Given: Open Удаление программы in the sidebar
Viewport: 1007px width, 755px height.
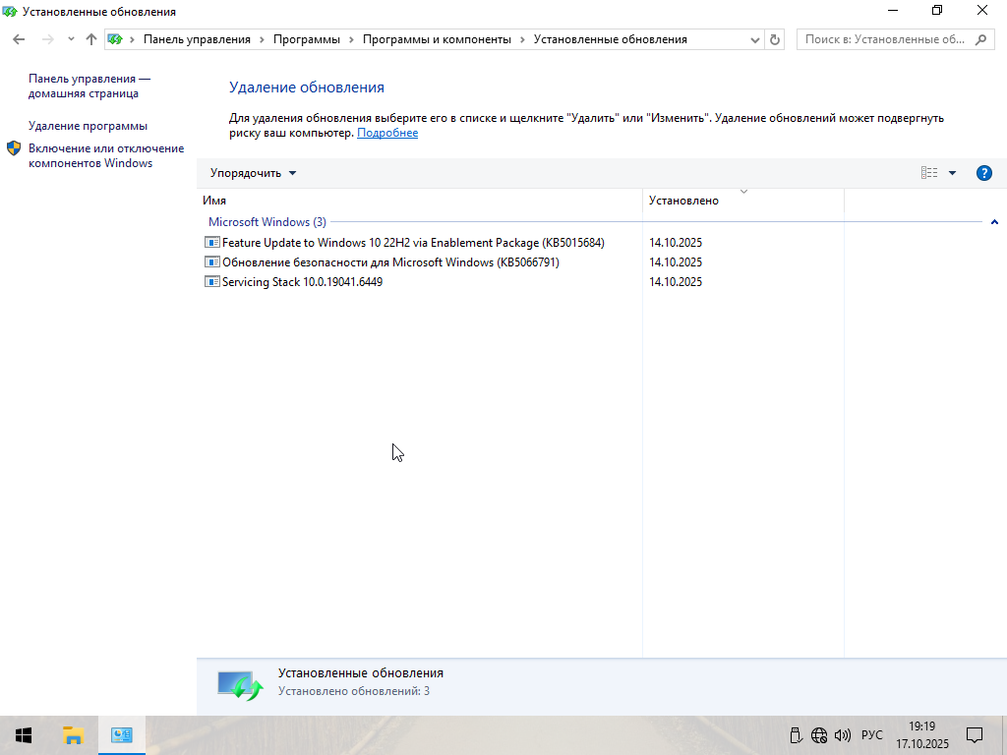Looking at the screenshot, I should (88, 126).
